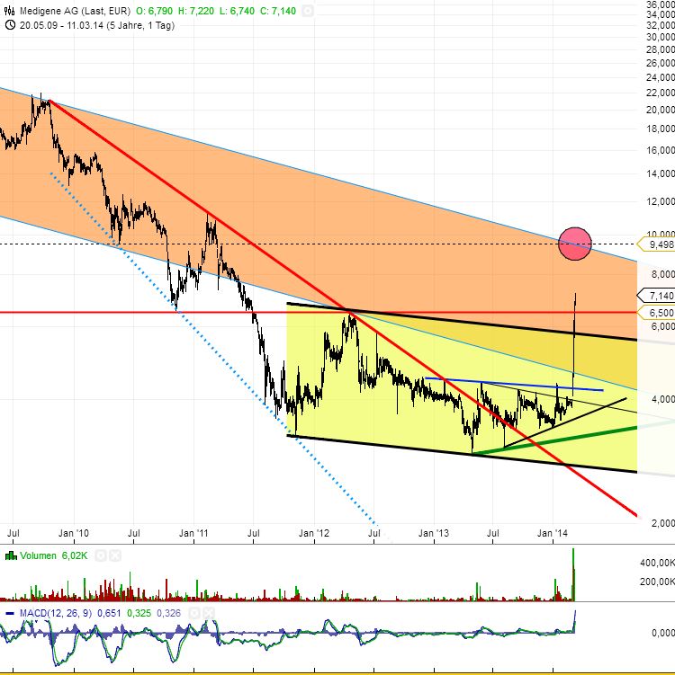Click the 200,00K volume axis label
The height and width of the screenshot is (675, 675).
tap(657, 582)
